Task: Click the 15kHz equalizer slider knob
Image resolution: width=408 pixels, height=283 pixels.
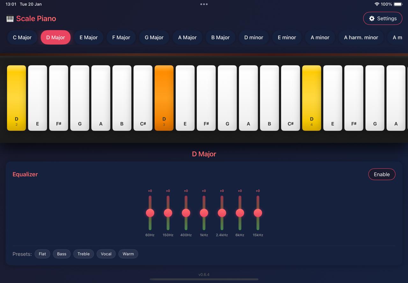Action: pos(258,213)
